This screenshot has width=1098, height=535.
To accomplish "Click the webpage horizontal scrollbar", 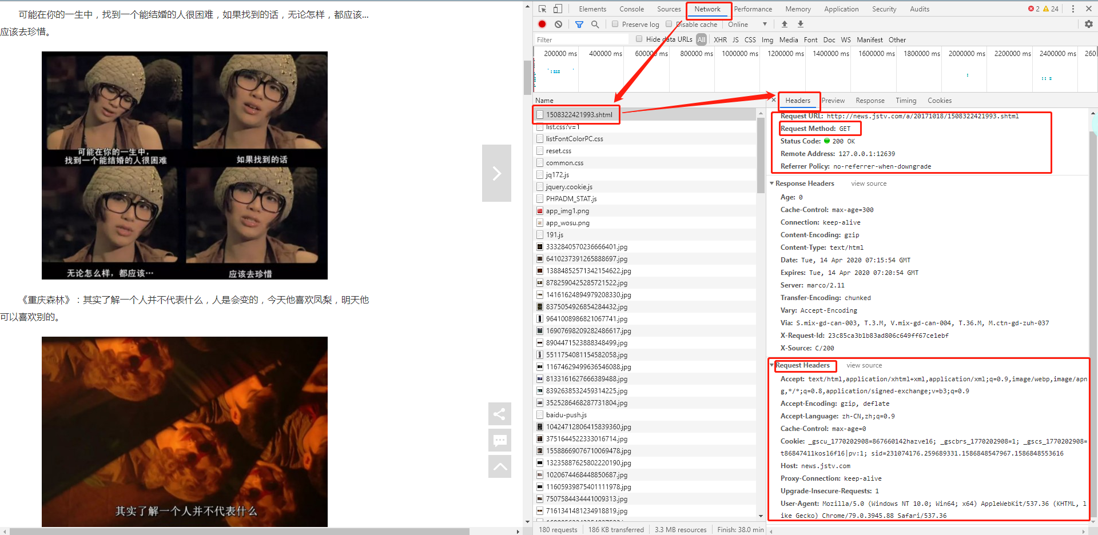I will (x=239, y=531).
